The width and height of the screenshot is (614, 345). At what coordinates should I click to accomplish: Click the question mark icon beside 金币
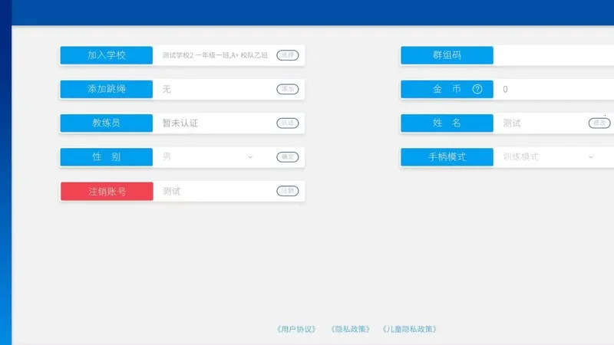coord(477,89)
